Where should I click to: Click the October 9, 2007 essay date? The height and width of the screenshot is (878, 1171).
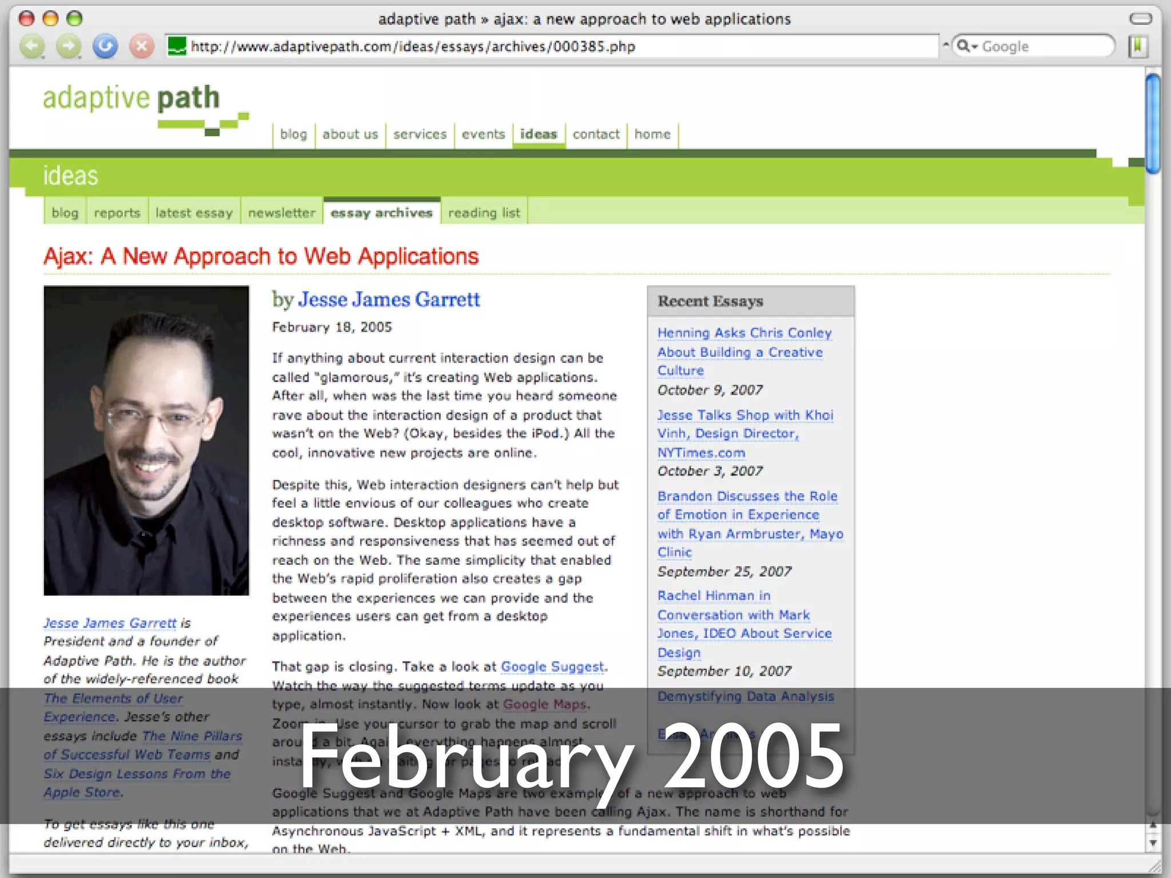coord(710,390)
